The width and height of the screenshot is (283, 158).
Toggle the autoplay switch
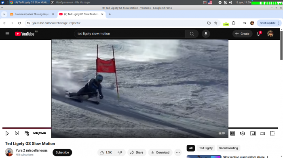point(222,133)
